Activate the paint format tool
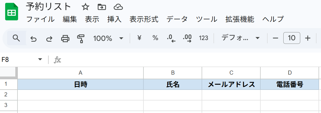The width and height of the screenshot is (321, 113). coord(81,38)
